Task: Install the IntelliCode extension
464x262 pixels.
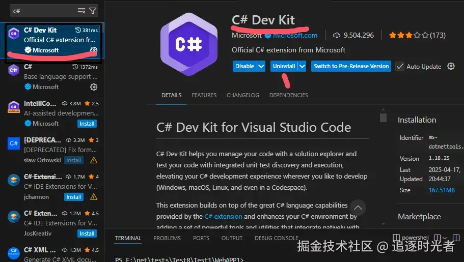Action: coord(87,124)
